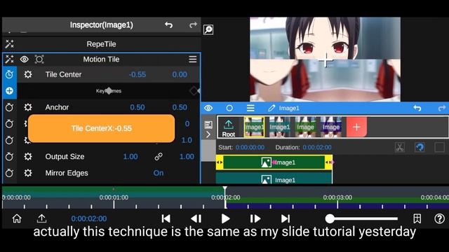This screenshot has height=252, width=449.
Task: Open the bookmark icon
Action: coord(417,218)
